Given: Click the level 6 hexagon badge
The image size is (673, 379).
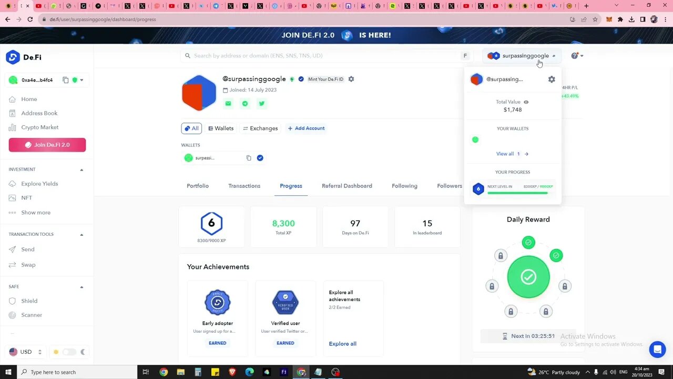Looking at the screenshot, I should (211, 224).
